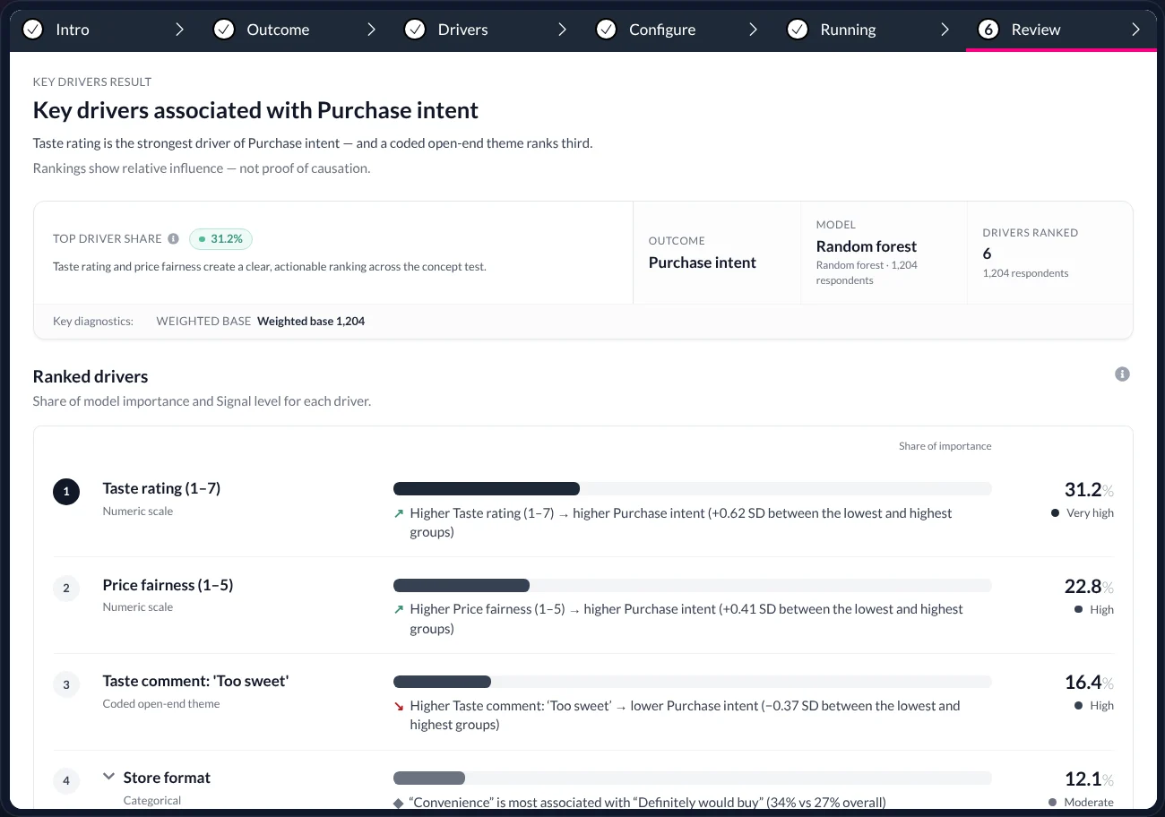1165x817 pixels.
Task: Click rank badge 4 for Store format
Action: pos(66,781)
